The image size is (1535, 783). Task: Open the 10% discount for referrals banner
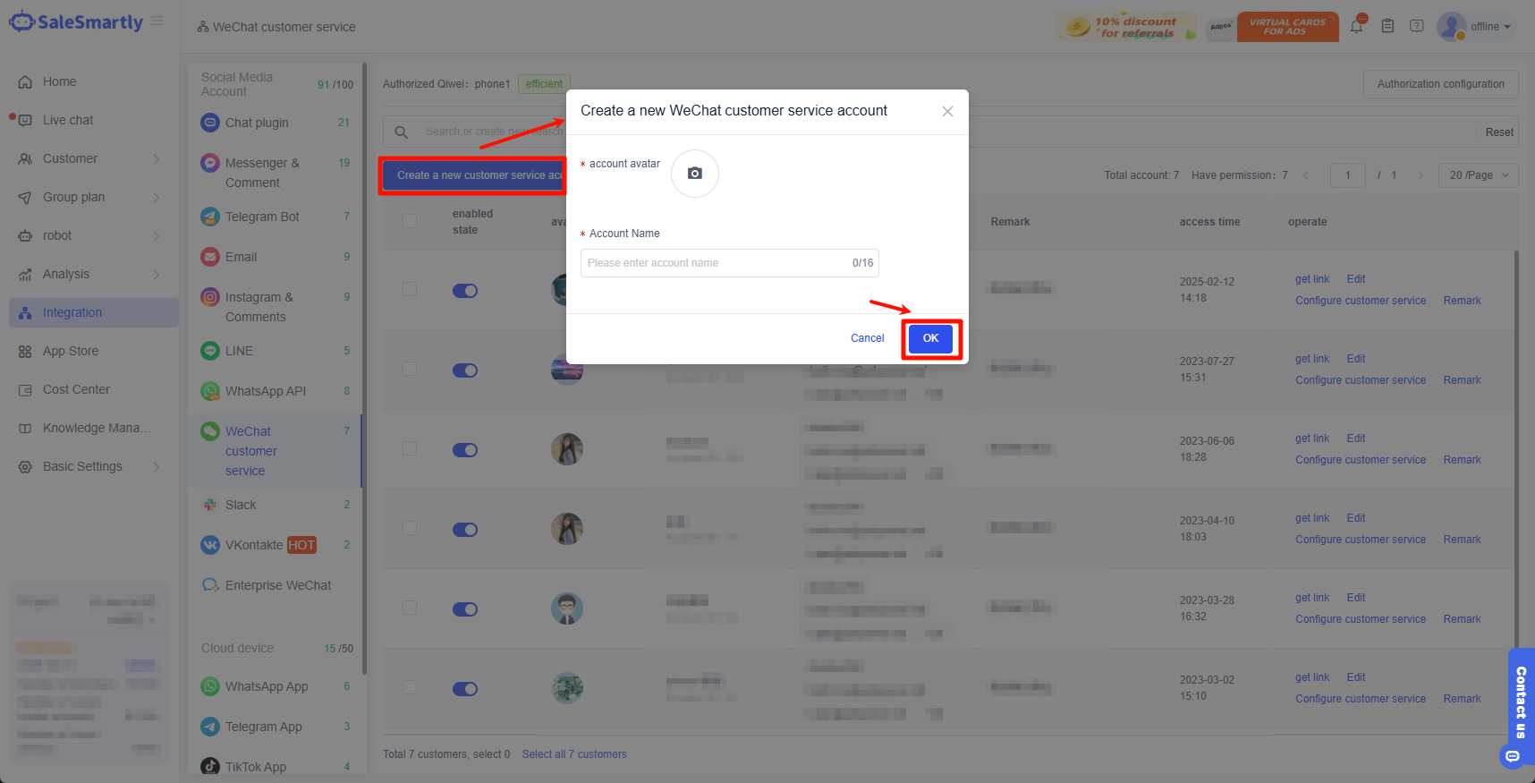(x=1125, y=27)
